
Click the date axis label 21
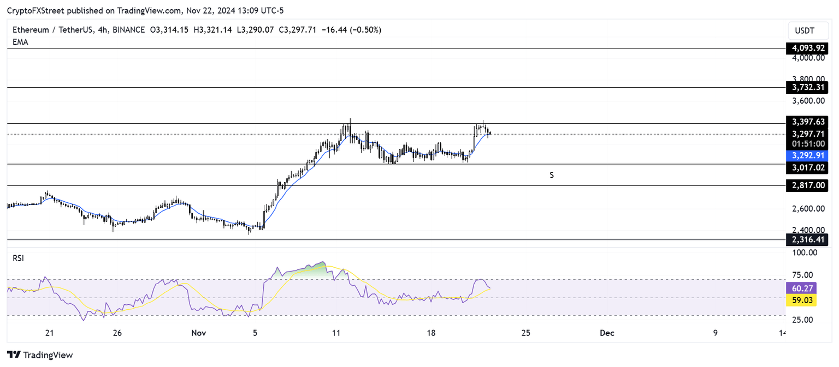tap(50, 333)
